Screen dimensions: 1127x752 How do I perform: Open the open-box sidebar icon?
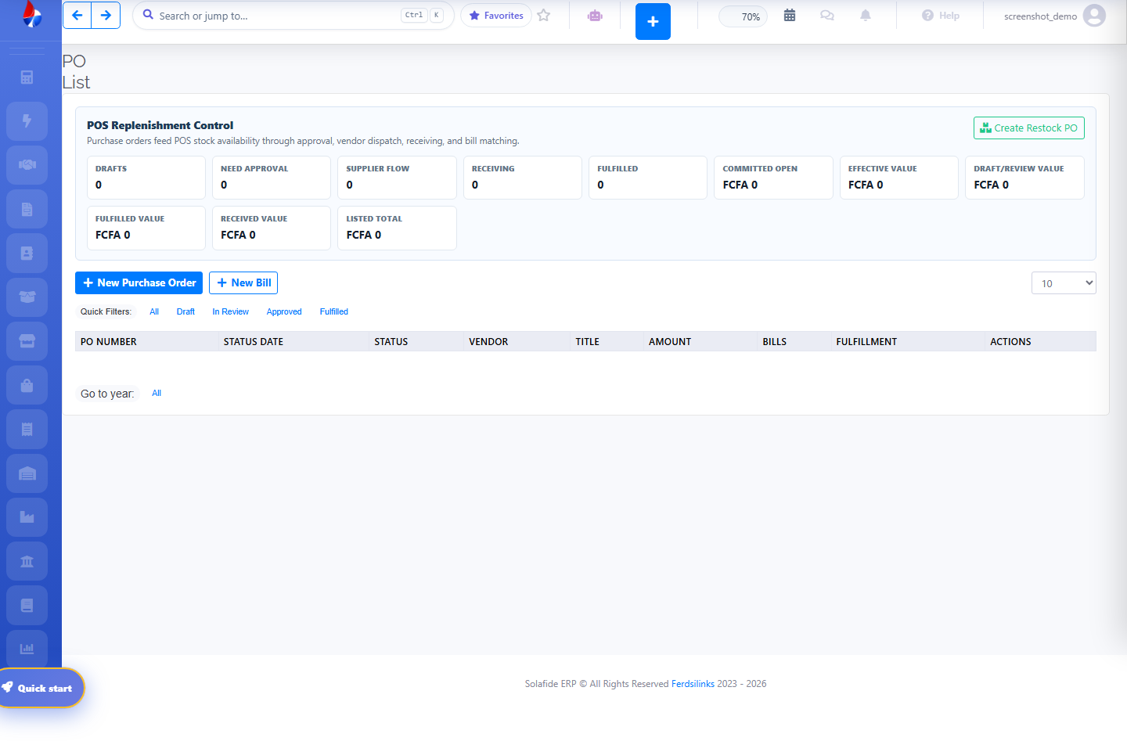click(27, 297)
